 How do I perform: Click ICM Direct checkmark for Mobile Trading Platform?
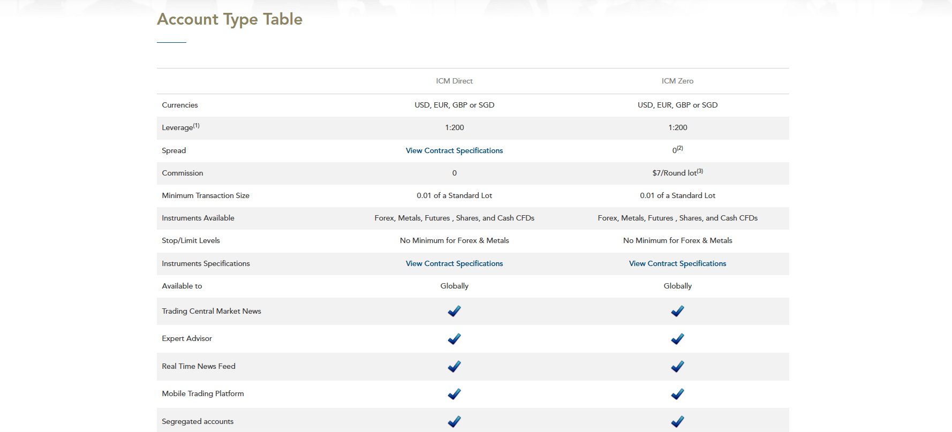tap(454, 394)
